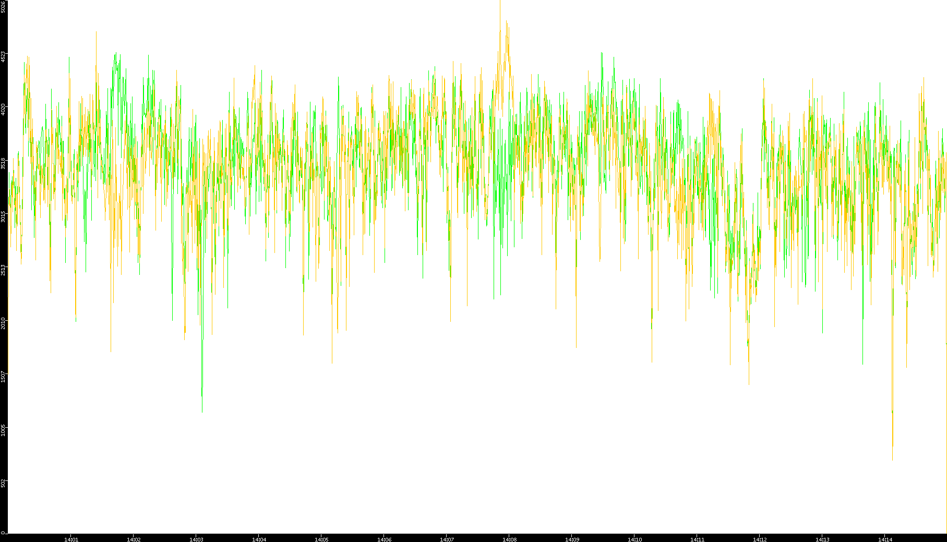
Task: Click the 4523 y-axis label
Action: (x=3, y=56)
